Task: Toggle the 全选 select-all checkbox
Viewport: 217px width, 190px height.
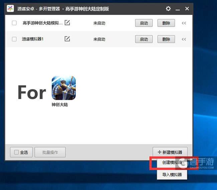Action: click(x=16, y=152)
